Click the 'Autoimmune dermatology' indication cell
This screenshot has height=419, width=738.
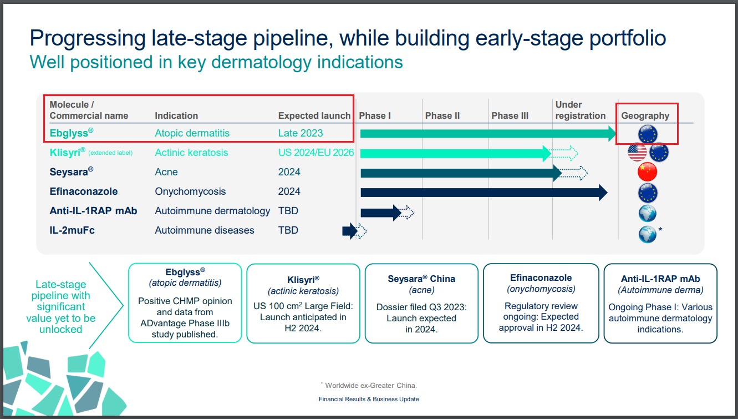click(x=212, y=211)
